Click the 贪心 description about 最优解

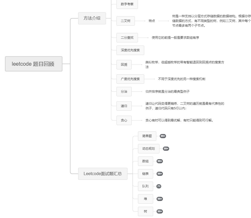(179, 120)
